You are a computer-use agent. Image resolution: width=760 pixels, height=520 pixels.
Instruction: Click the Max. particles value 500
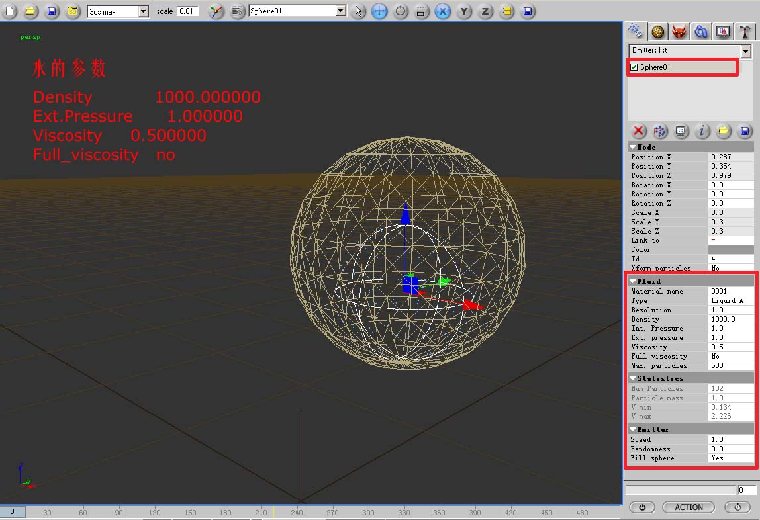pyautogui.click(x=731, y=365)
